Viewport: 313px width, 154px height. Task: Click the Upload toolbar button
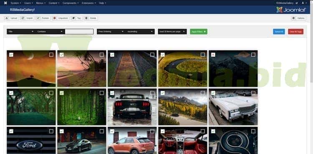pos(12,18)
